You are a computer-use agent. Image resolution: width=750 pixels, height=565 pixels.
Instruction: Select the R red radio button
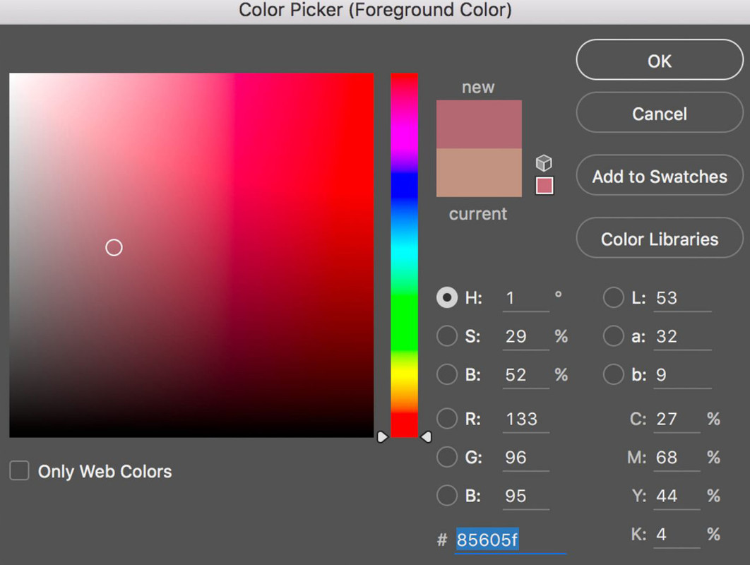[x=447, y=419]
